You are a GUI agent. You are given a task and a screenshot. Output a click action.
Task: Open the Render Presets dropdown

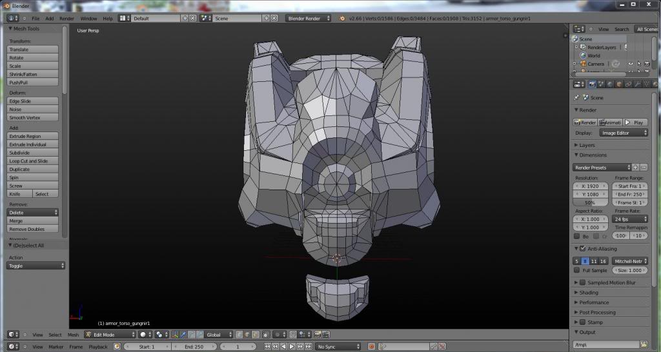coord(602,168)
